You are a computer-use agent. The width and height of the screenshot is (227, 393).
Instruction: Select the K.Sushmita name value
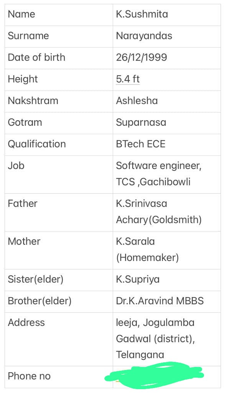[142, 14]
